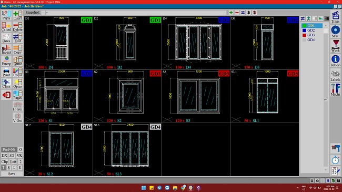Click the checklist pencil icon in right sidebar
Viewport: 342px width, 192px height.
pos(335,171)
